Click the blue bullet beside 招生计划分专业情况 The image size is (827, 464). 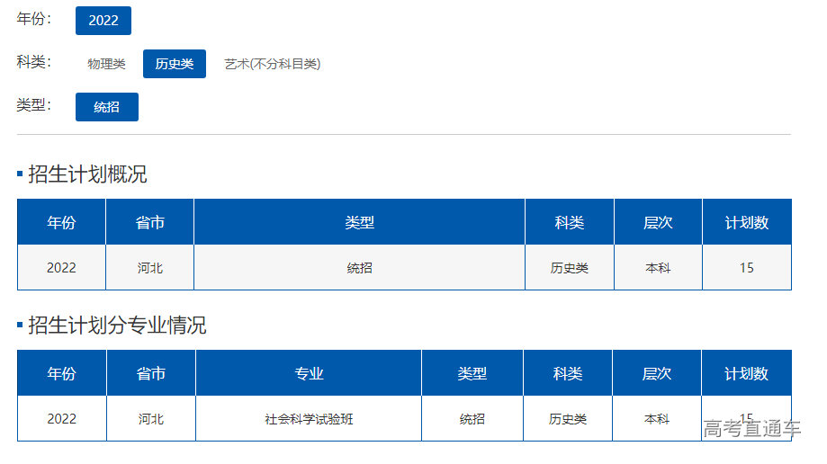(20, 326)
